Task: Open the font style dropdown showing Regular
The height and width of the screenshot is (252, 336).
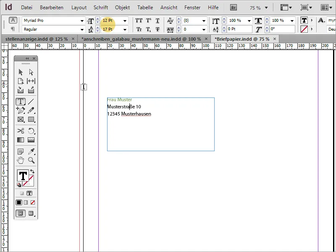Action: pyautogui.click(x=82, y=29)
